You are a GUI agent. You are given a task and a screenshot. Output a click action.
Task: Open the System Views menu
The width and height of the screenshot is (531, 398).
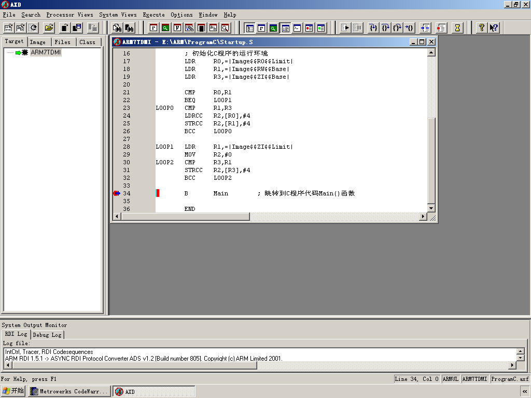(x=118, y=15)
